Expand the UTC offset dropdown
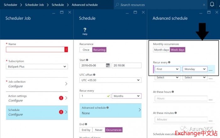 110,80
